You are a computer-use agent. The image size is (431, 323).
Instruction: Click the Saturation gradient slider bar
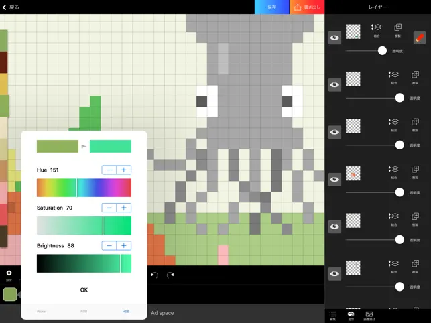pyautogui.click(x=84, y=225)
